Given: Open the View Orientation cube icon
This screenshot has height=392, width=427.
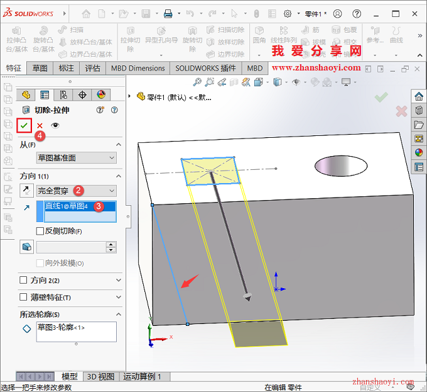Looking at the screenshot, I should pos(258,82).
